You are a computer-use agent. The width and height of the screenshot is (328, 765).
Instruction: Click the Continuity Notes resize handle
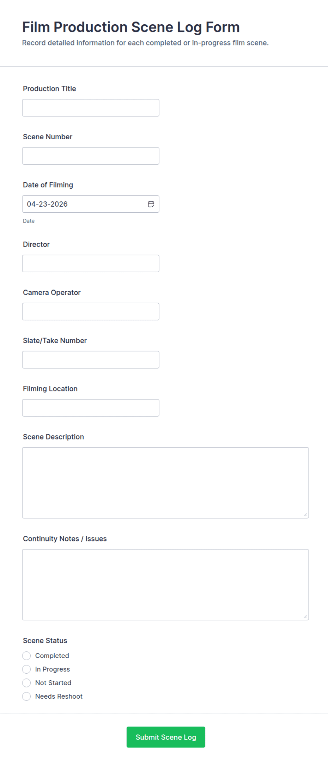click(x=305, y=617)
